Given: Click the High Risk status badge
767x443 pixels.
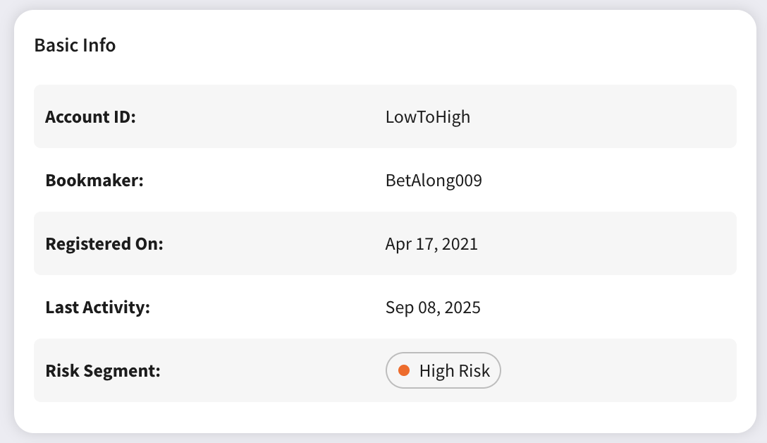Looking at the screenshot, I should (x=443, y=370).
